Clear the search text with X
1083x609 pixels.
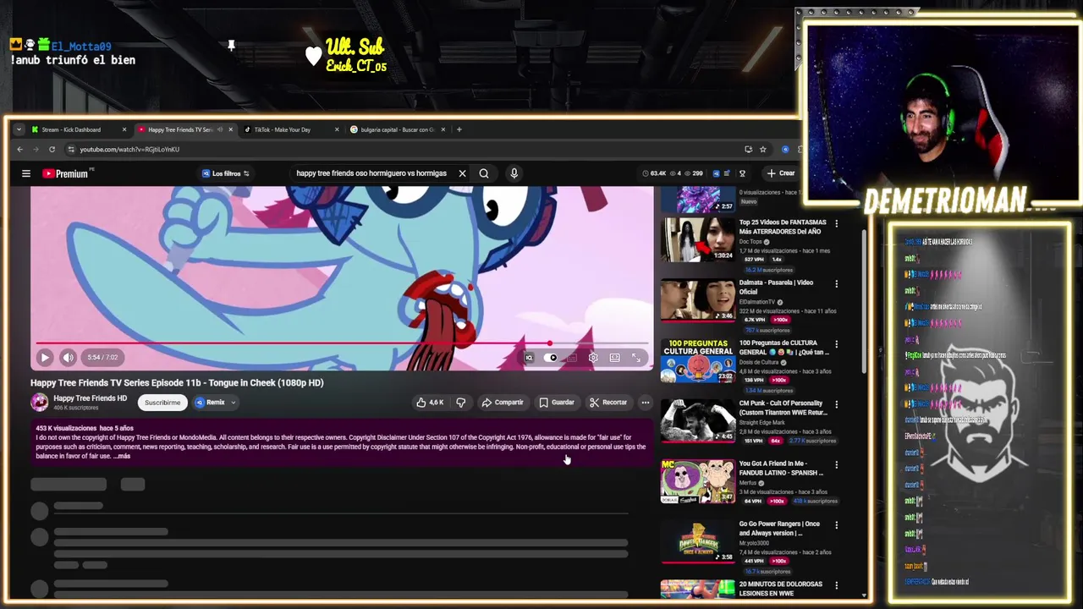(x=462, y=173)
